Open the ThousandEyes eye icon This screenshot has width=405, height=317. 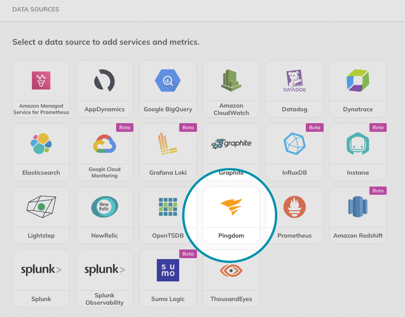231,270
